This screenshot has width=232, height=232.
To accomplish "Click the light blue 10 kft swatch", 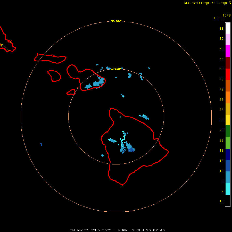I will coord(228,177).
